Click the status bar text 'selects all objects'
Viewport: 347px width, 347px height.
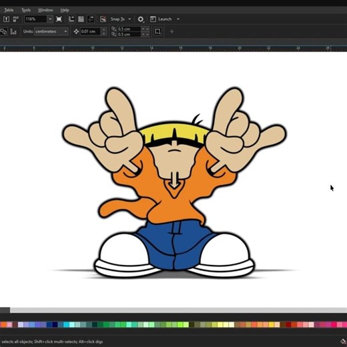click(17, 342)
